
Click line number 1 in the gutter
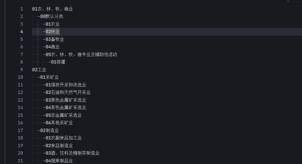[22, 9]
